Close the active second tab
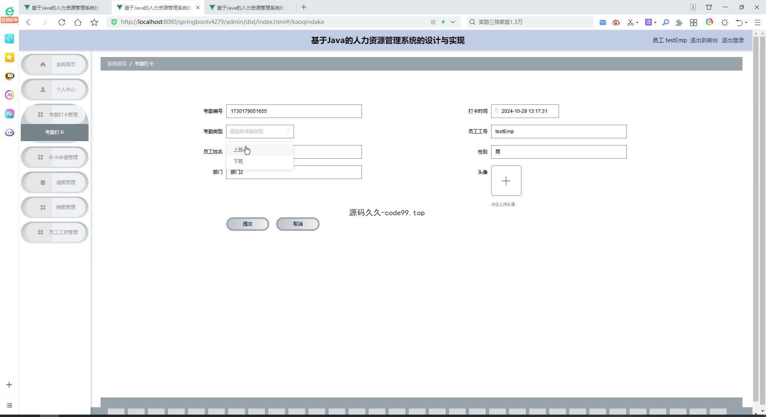766x417 pixels. coord(198,8)
